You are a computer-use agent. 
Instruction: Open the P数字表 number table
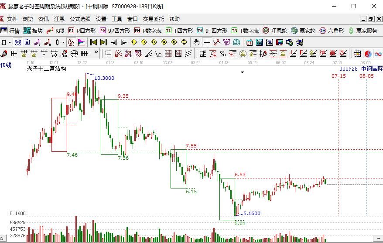(x=148, y=31)
